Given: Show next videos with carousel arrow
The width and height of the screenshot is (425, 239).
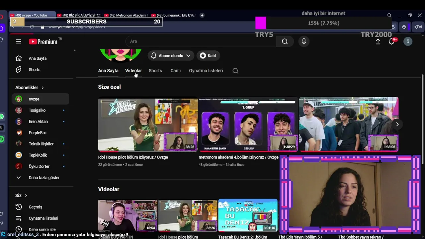Looking at the screenshot, I should (x=397, y=124).
